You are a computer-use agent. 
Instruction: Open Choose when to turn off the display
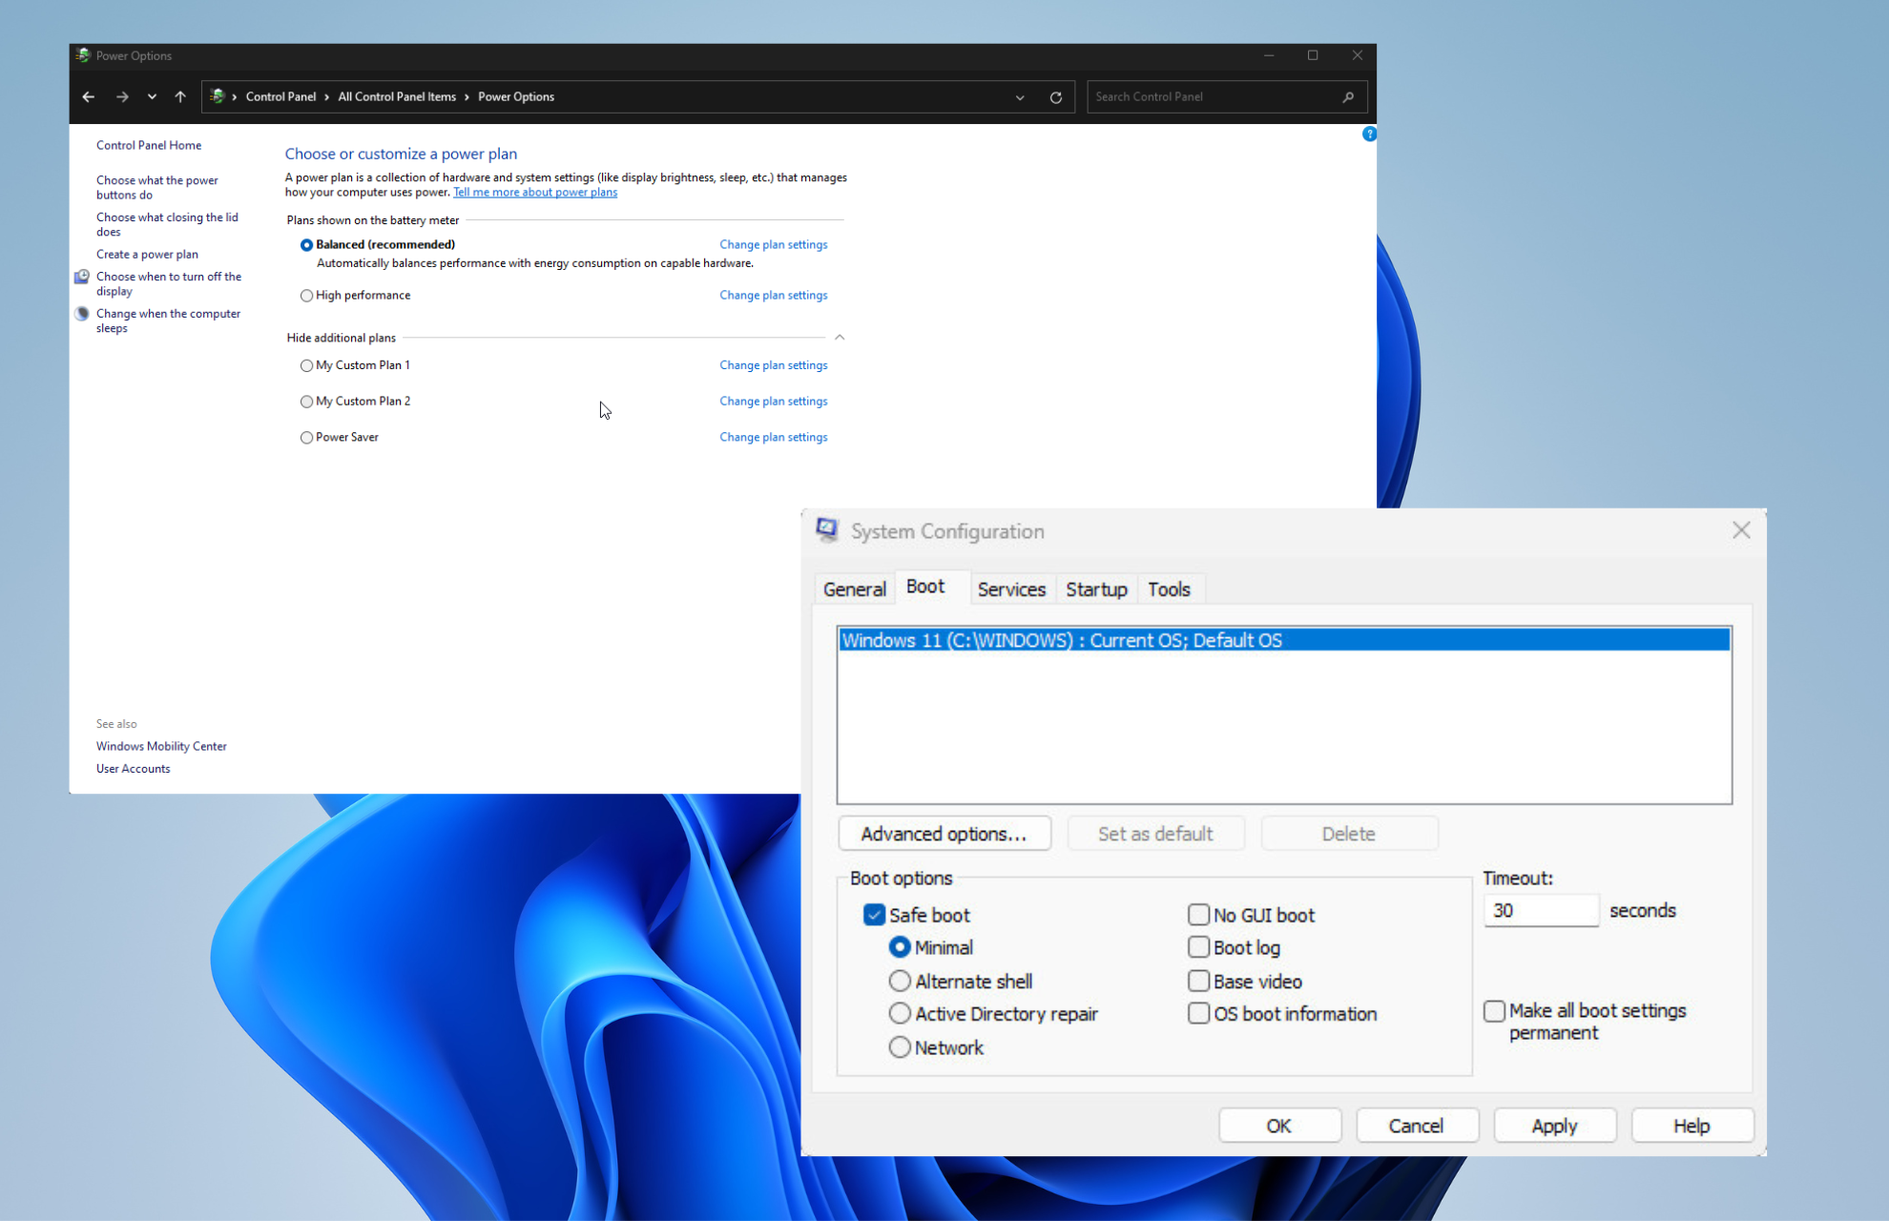[169, 283]
